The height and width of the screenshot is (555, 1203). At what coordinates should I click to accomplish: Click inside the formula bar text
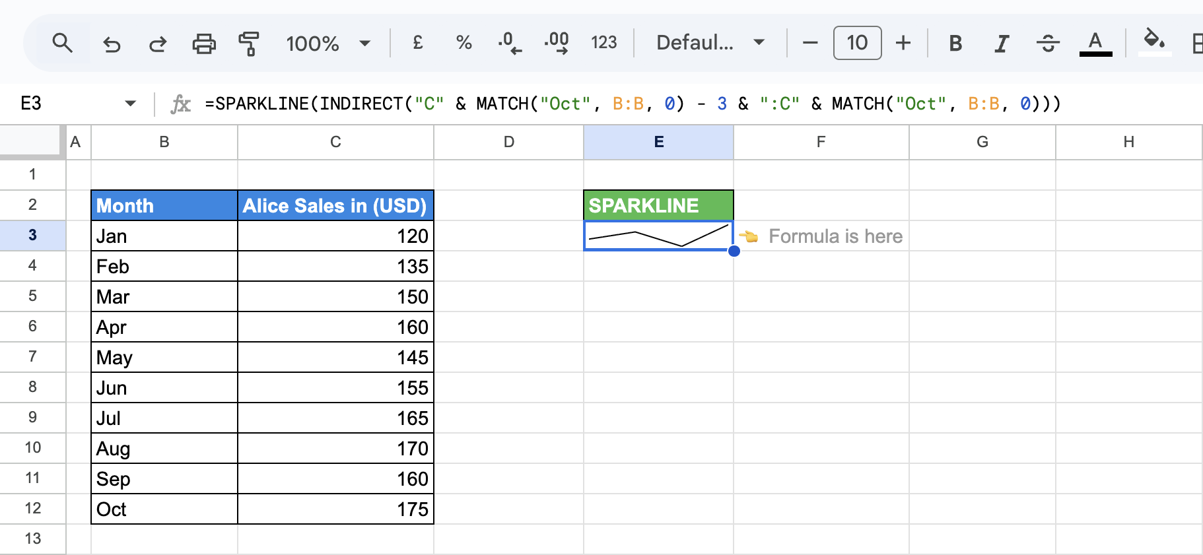[633, 104]
